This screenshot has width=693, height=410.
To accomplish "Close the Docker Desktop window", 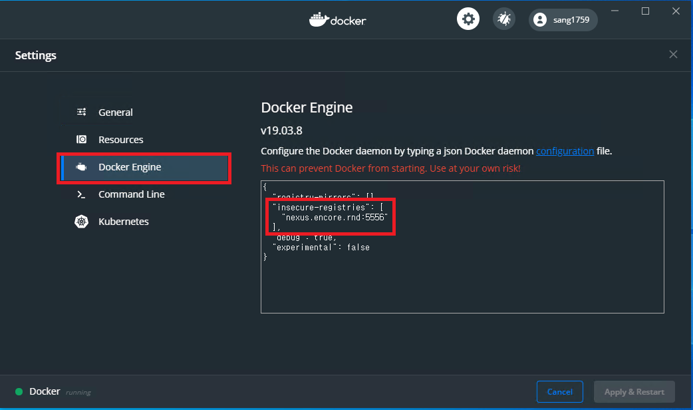I will [676, 11].
